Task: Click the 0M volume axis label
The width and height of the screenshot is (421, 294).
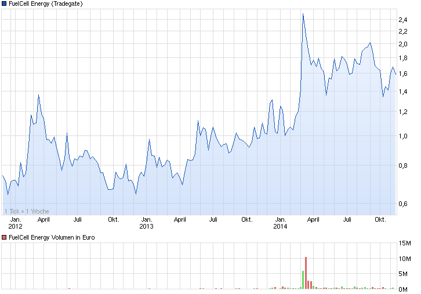Action: pyautogui.click(x=403, y=289)
